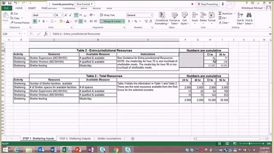Toggle Underline formatting
This screenshot has height=154, width=274.
point(44,21)
